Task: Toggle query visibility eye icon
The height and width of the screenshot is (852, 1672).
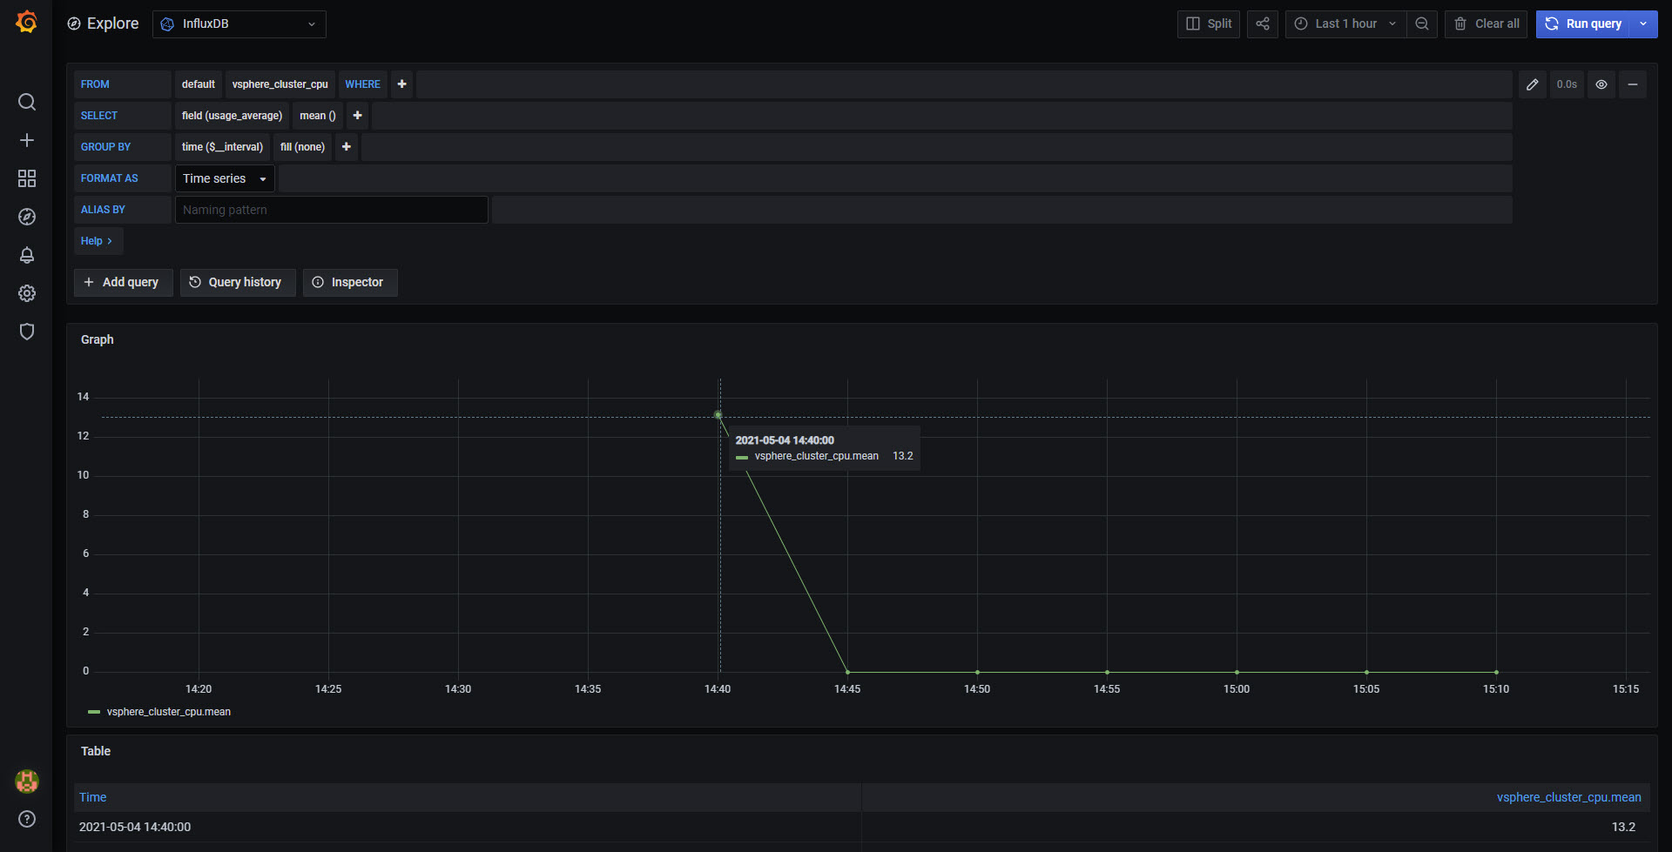Action: pyautogui.click(x=1601, y=84)
